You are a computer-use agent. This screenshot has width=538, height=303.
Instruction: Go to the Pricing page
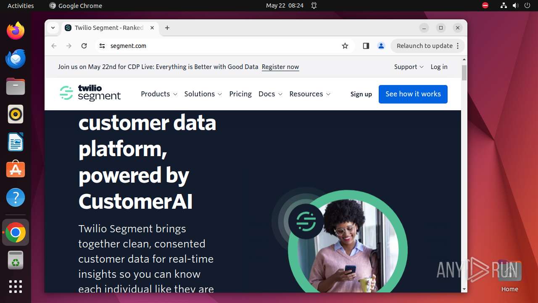click(240, 94)
